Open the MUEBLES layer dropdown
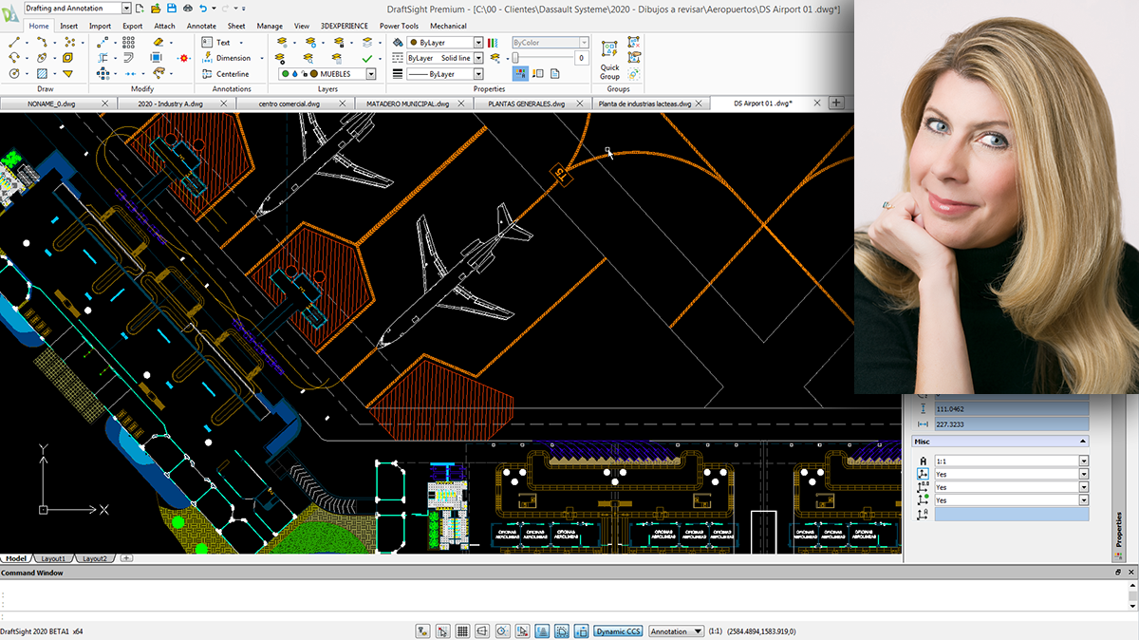This screenshot has width=1139, height=640. tap(370, 74)
